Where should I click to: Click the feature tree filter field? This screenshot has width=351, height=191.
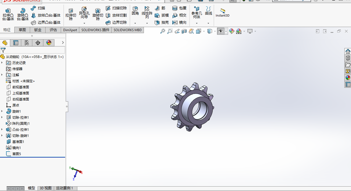pos(33,50)
